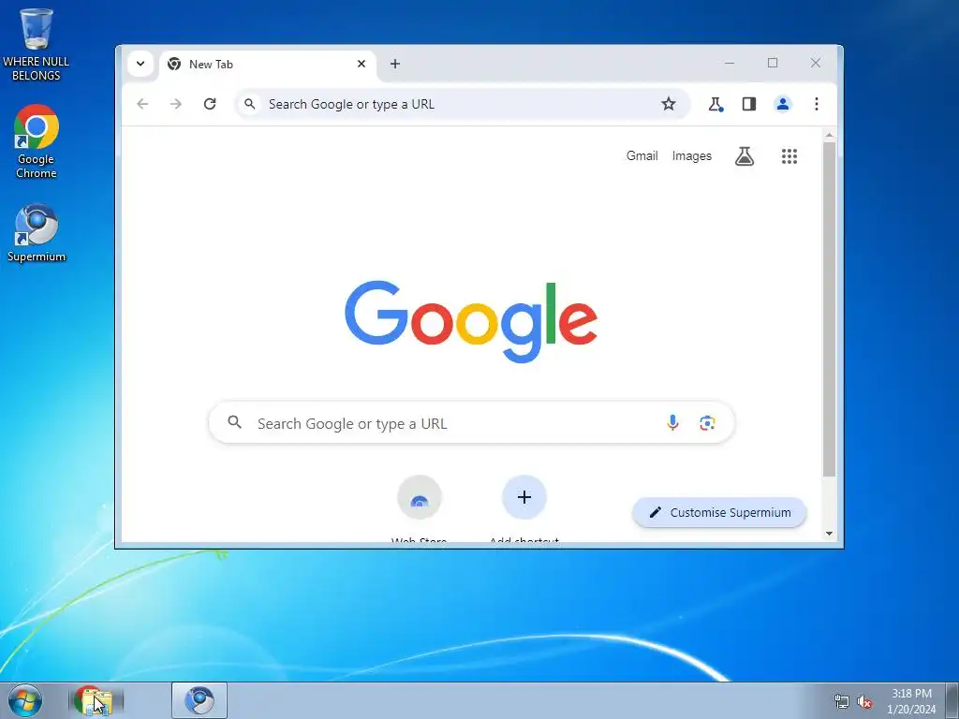Add a new shortcut tile
This screenshot has height=719, width=959.
pos(524,507)
